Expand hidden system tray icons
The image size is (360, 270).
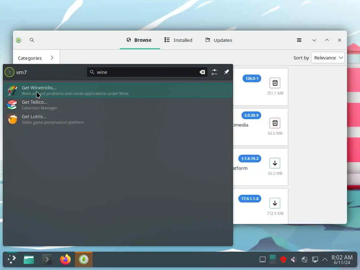point(324,260)
